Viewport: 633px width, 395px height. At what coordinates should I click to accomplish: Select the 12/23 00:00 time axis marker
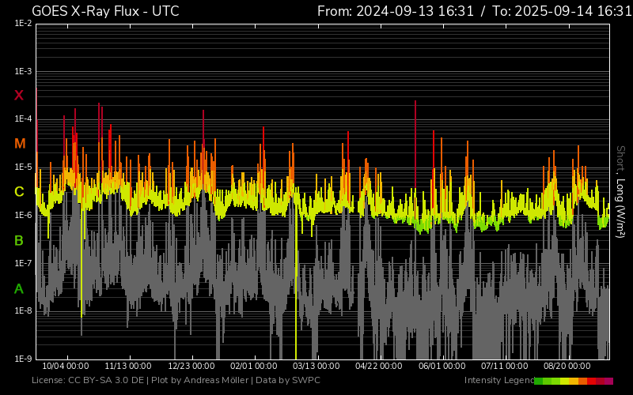click(x=191, y=367)
